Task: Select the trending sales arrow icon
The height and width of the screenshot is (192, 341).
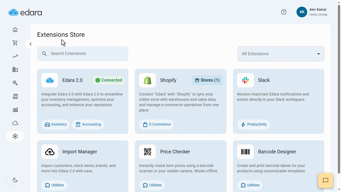Action: 15,56
